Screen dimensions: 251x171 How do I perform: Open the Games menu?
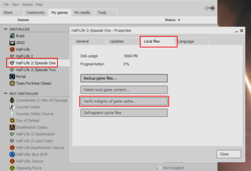point(27,4)
